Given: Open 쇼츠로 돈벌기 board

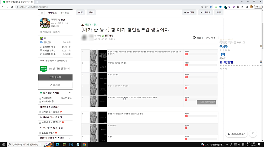Looking at the screenshot, I should [x=48, y=133].
